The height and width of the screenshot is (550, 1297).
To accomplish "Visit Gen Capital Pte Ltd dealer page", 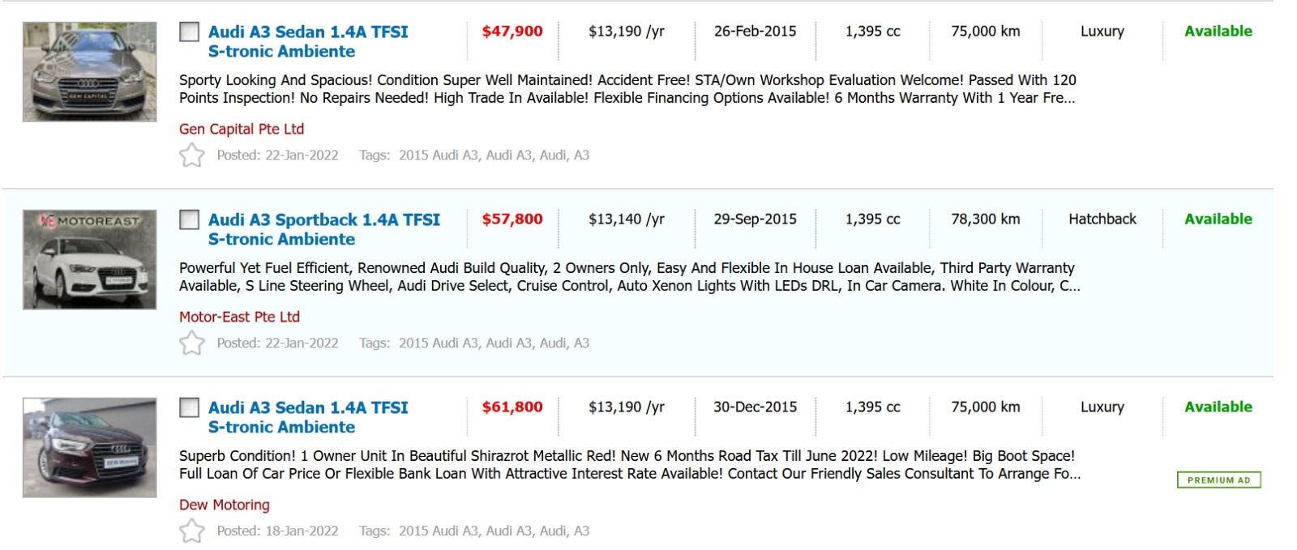I will click(242, 129).
